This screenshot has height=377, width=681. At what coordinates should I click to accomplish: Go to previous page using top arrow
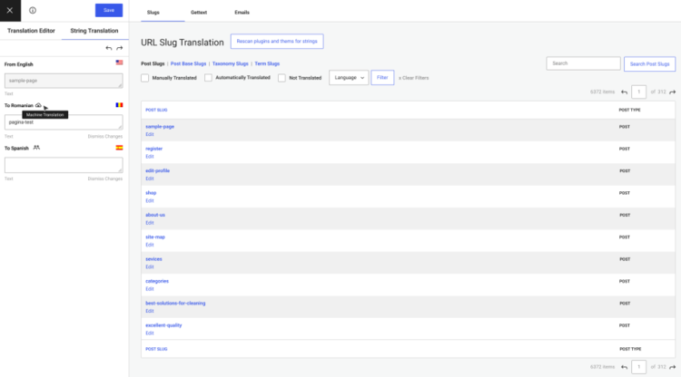tap(624, 92)
